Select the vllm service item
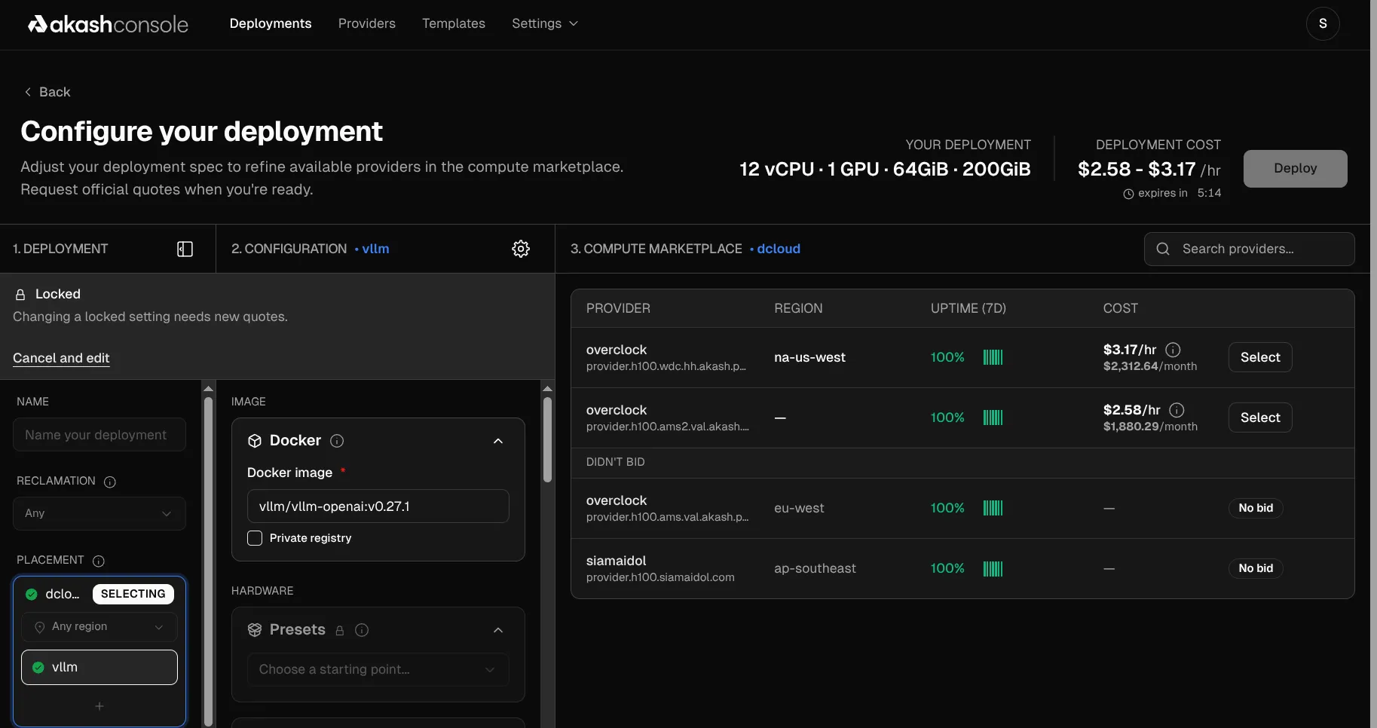Viewport: 1377px width, 728px height. point(99,667)
